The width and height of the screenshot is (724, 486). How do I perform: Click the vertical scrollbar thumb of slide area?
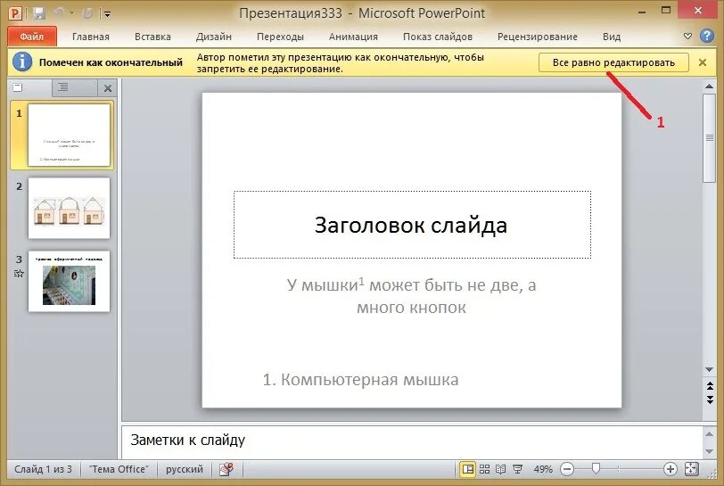[710, 138]
